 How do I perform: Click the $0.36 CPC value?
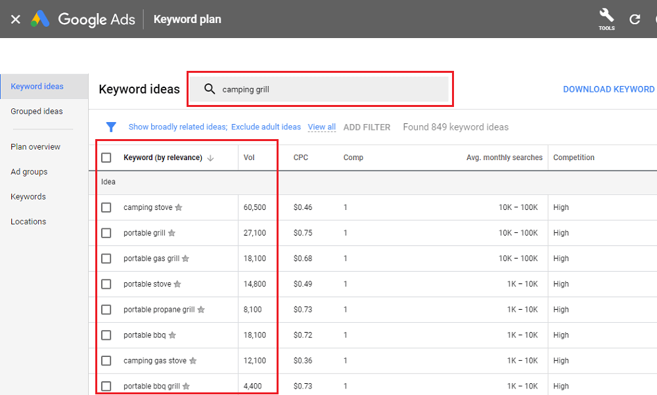tap(303, 360)
